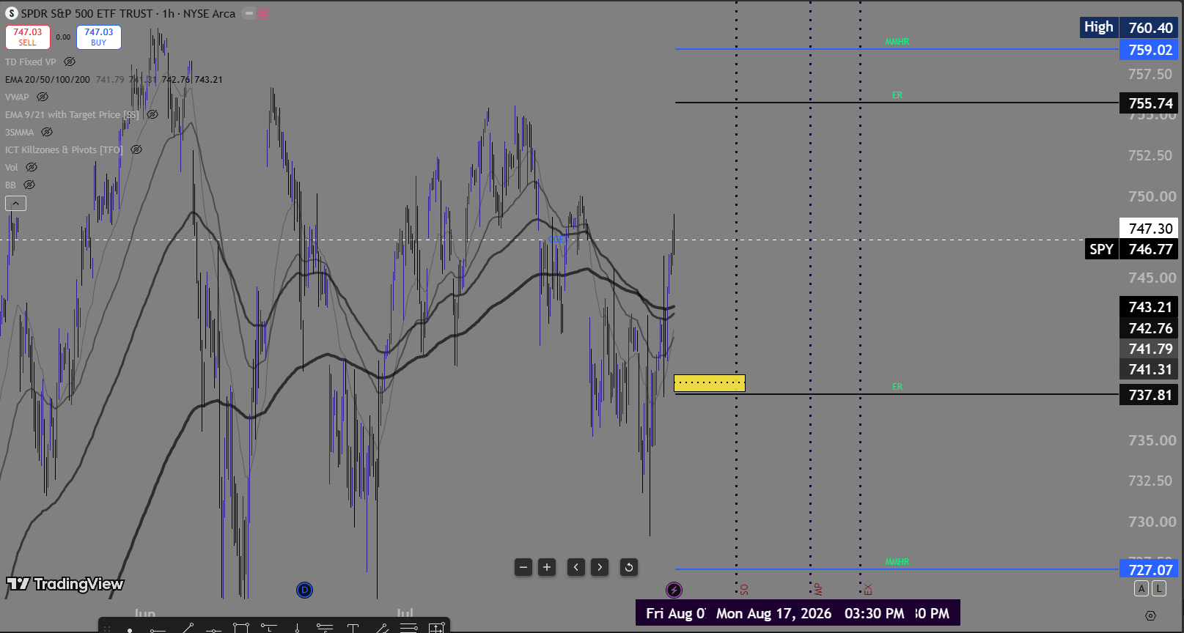Click the 737.81 price level label
Screen dimensions: 1184x633
(x=1150, y=395)
